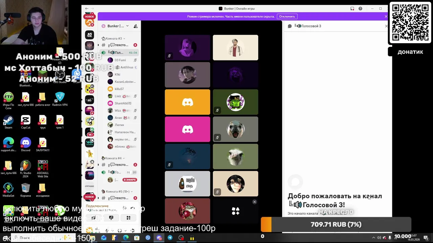Open the text channel under Комната #5 (18+)
Screen dimensions: 433x243
click(x=120, y=198)
